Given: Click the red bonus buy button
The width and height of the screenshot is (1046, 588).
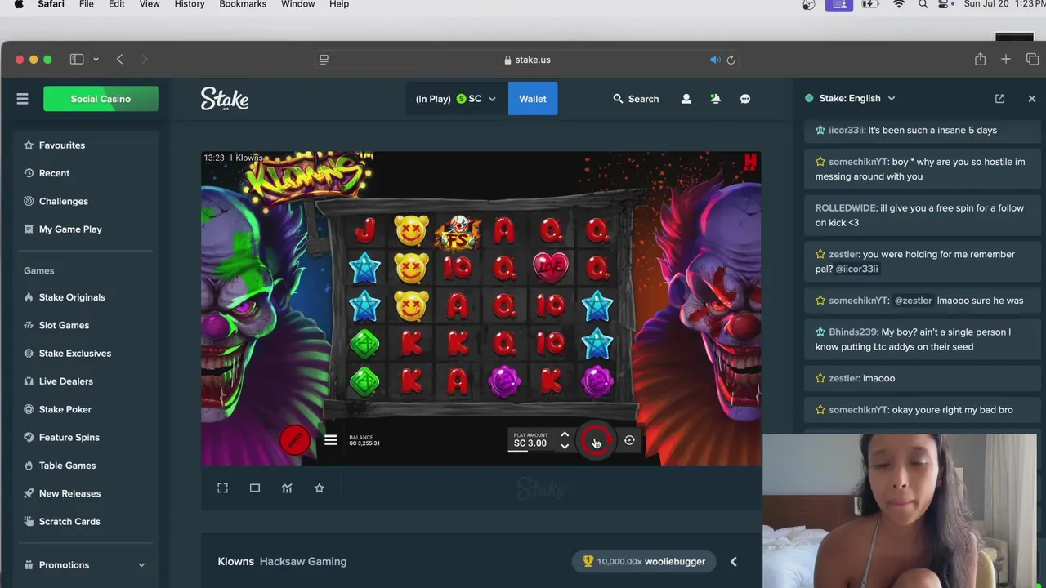Looking at the screenshot, I should tap(295, 440).
